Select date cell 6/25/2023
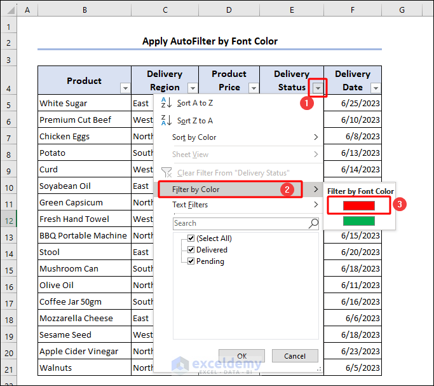The width and height of the screenshot is (434, 386). tap(353, 103)
